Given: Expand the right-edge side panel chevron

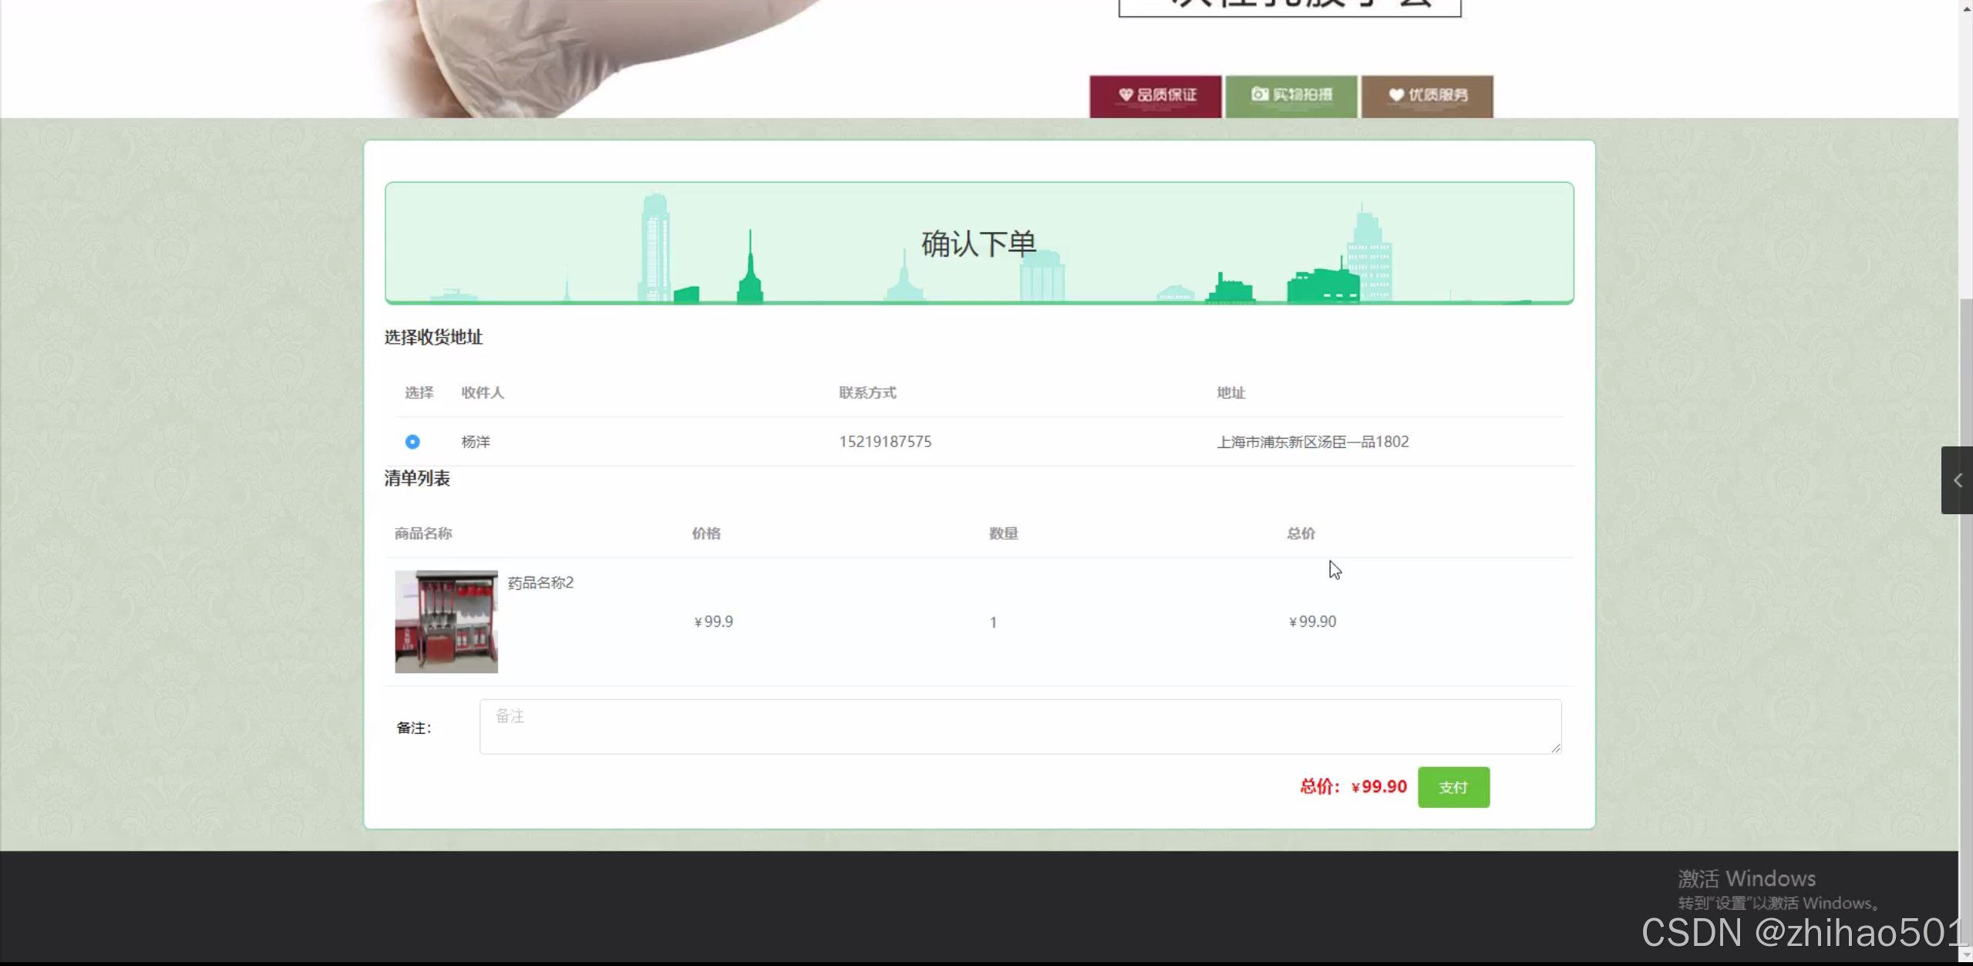Looking at the screenshot, I should pos(1957,480).
